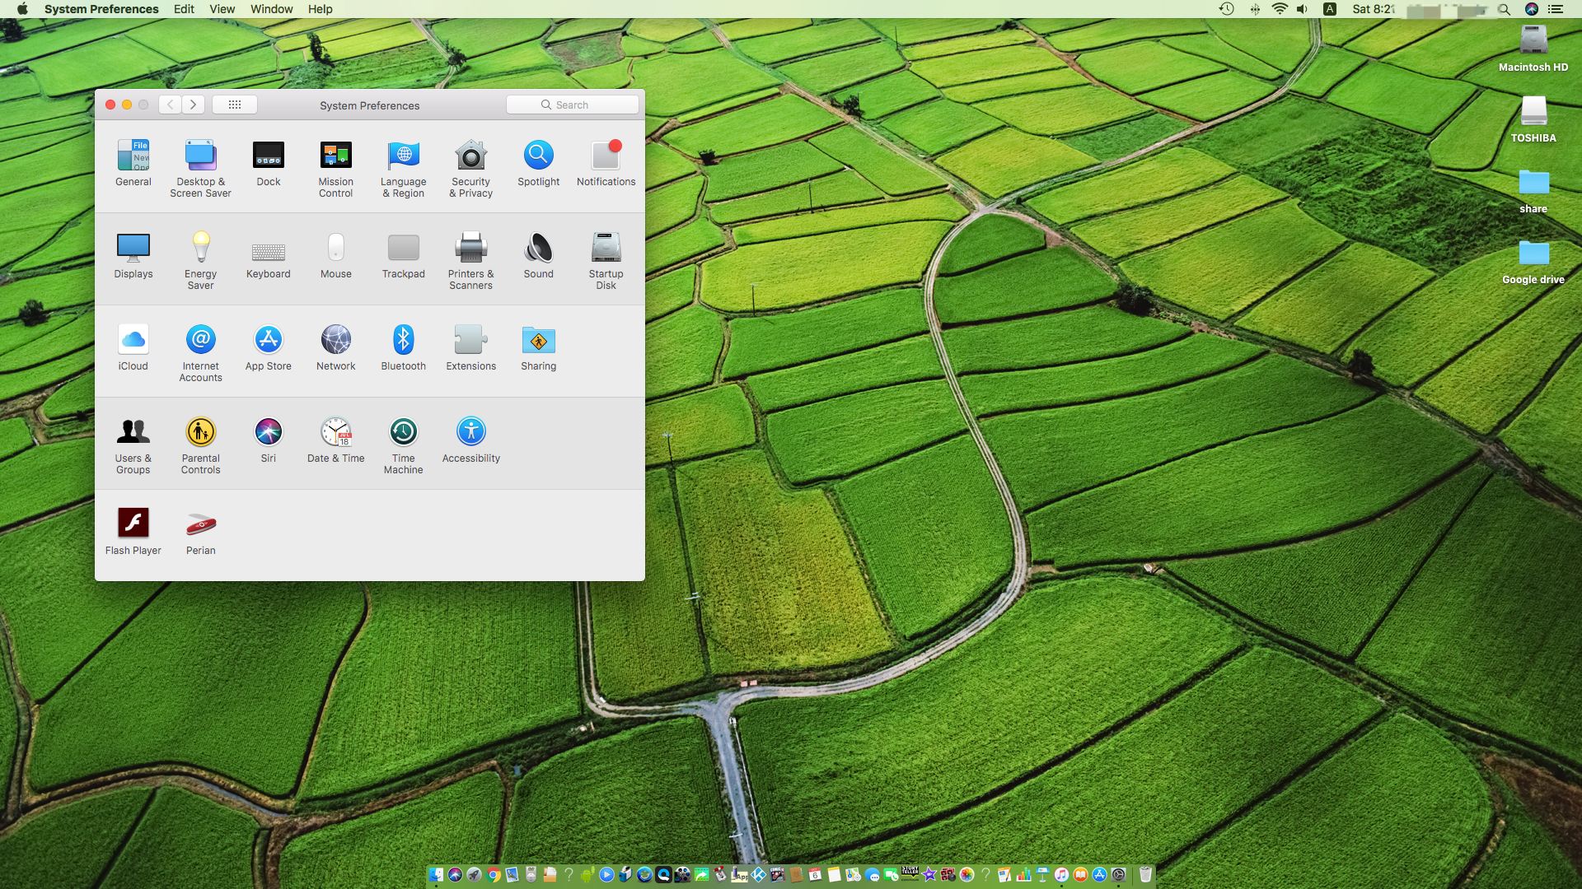
Task: Click the System Preferences search field
Action: [x=573, y=105]
